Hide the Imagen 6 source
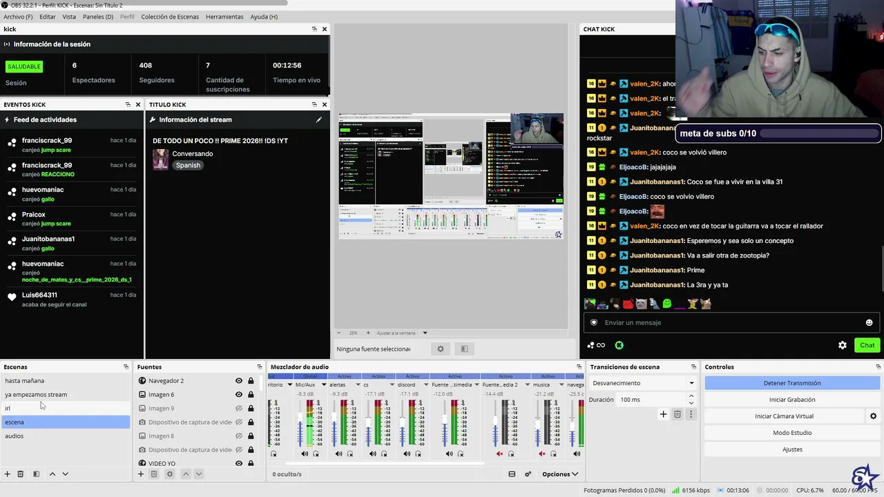The height and width of the screenshot is (497, 884). pyautogui.click(x=239, y=394)
